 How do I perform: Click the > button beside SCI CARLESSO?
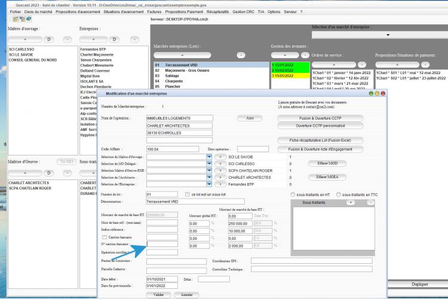point(220,164)
